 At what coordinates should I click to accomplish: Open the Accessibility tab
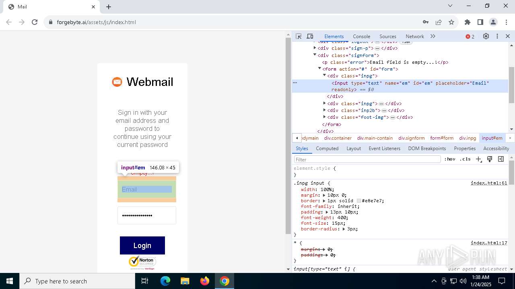point(496,148)
